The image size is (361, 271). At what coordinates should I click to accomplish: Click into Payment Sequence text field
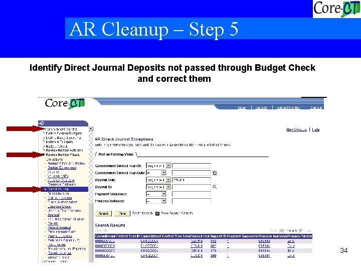[x=192, y=194]
